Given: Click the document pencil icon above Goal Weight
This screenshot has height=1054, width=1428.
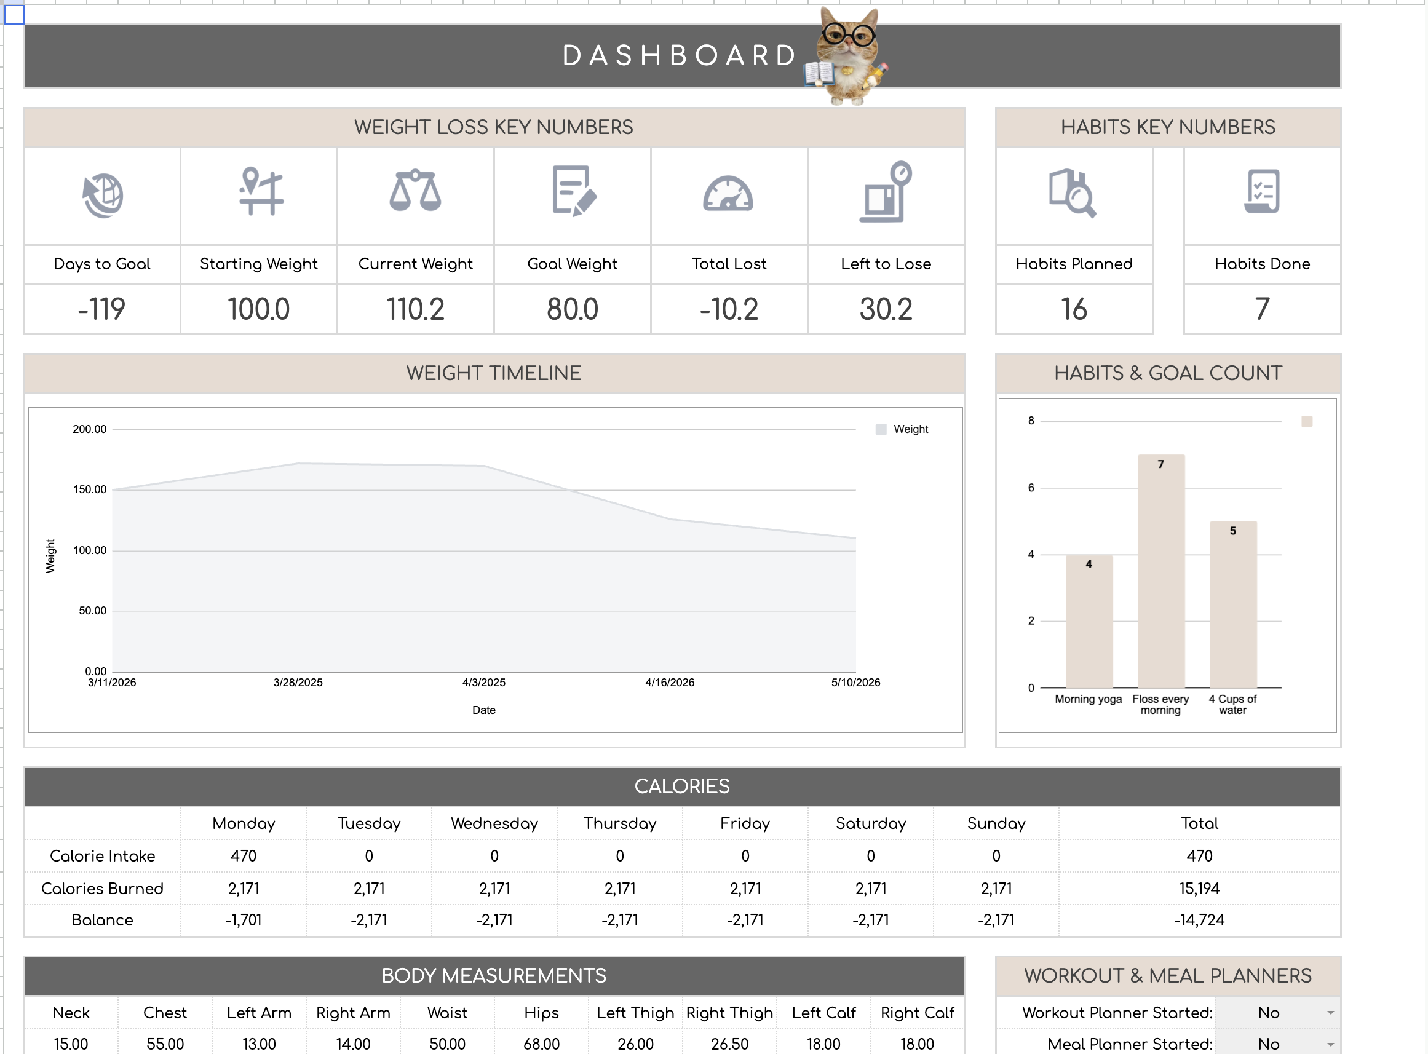Looking at the screenshot, I should pyautogui.click(x=574, y=191).
